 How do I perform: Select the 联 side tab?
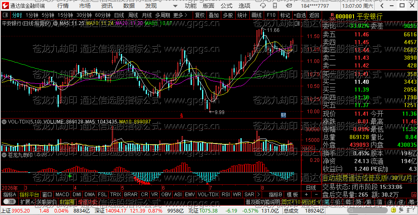pos(369,202)
